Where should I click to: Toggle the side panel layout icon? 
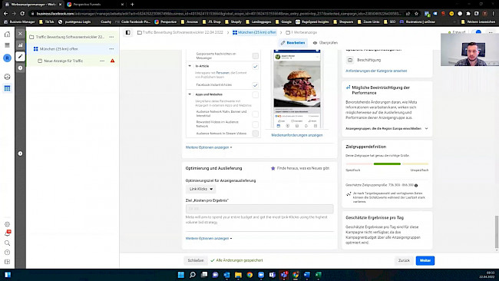[128, 32]
